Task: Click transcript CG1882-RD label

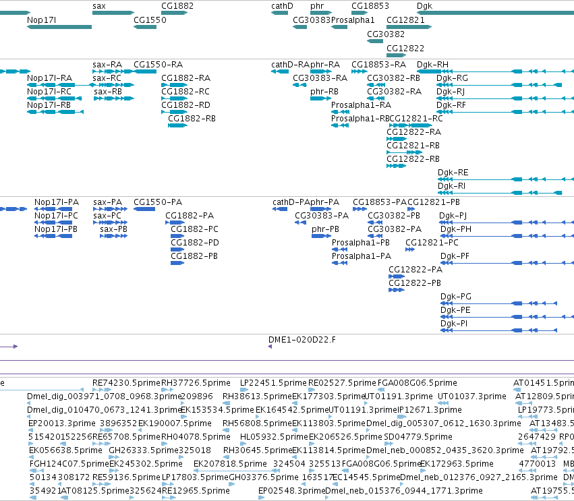Action: point(185,105)
